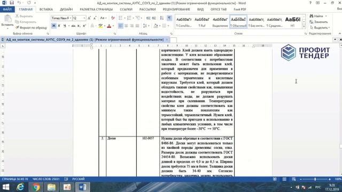Increase the font size with the grow-font icon
The image size is (342, 192).
pos(89,18)
